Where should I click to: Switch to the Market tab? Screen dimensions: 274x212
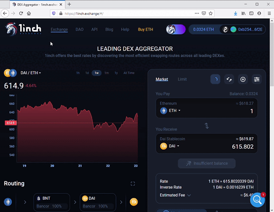coord(162,79)
